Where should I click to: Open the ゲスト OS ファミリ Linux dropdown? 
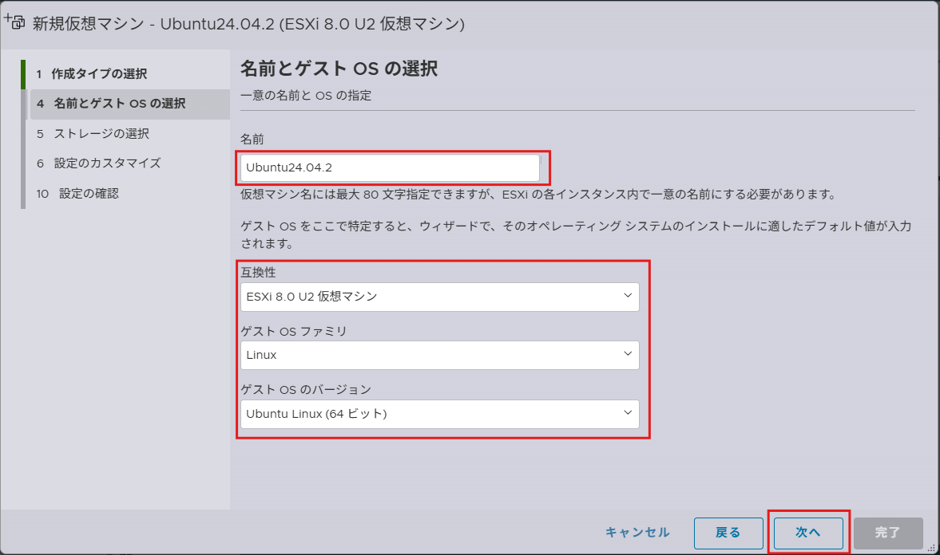439,355
